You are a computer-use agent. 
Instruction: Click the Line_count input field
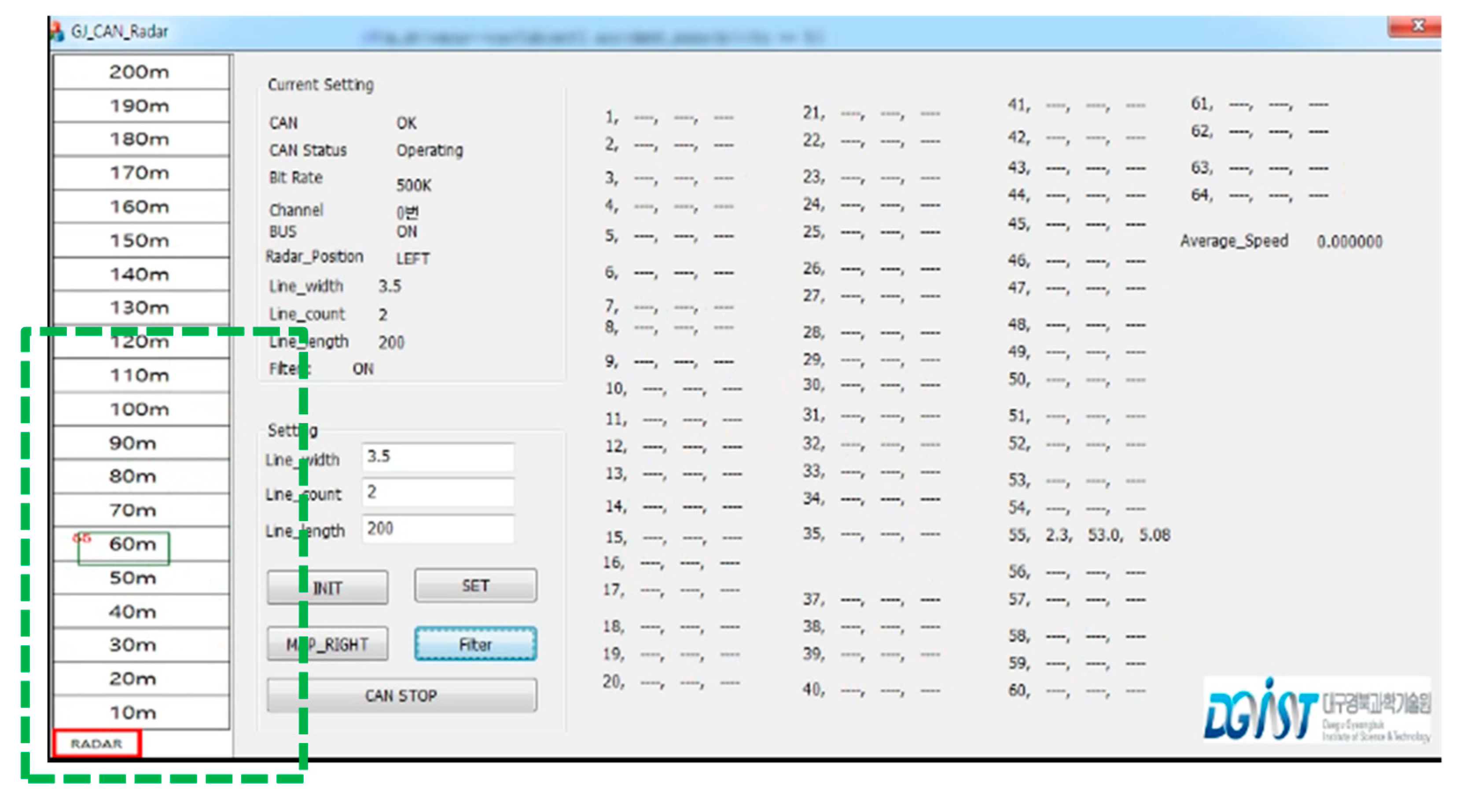(438, 492)
